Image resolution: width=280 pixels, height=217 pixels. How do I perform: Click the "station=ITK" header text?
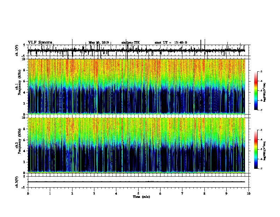[x=130, y=43]
